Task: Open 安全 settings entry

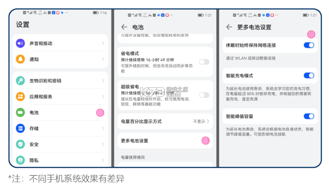Action: 60,144
